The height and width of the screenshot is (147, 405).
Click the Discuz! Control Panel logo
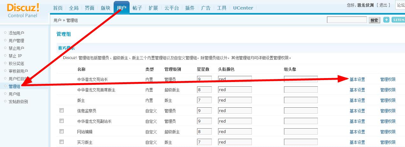(23, 10)
